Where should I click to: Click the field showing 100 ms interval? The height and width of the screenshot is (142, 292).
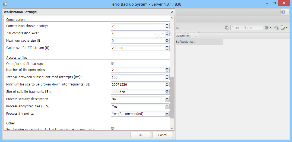(x=138, y=77)
